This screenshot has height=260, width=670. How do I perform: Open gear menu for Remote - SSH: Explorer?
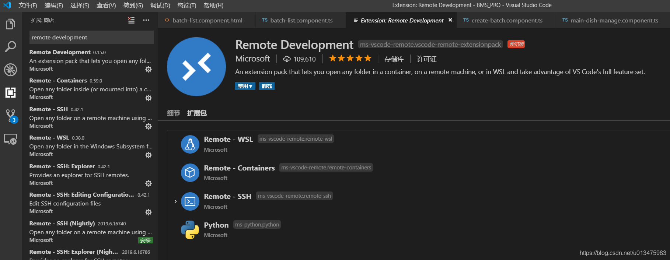tap(149, 183)
